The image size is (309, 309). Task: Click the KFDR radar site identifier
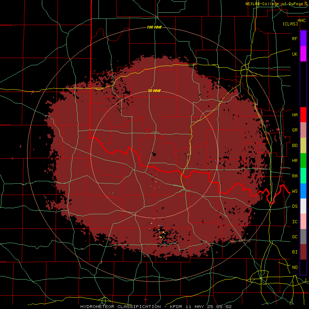coord(176,307)
